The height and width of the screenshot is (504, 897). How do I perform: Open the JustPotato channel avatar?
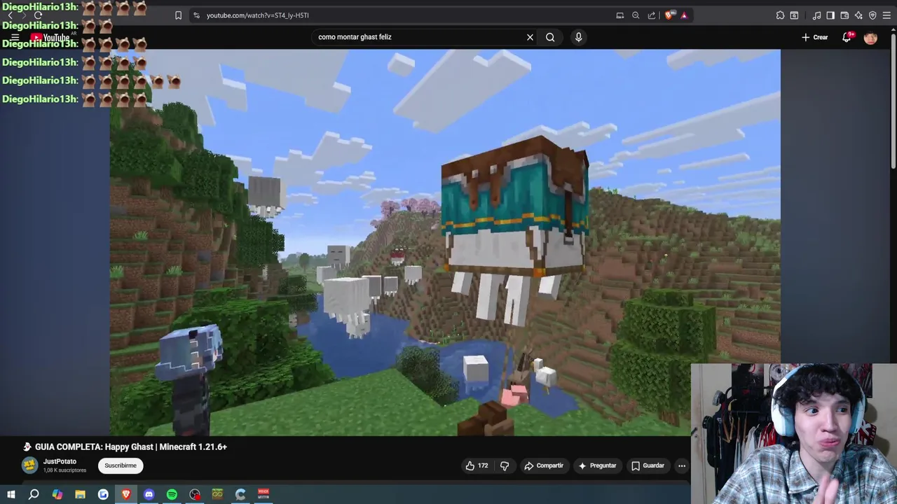(x=30, y=465)
